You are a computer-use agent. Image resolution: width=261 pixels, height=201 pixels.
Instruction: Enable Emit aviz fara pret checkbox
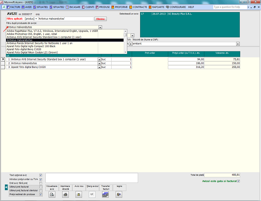[41, 183]
